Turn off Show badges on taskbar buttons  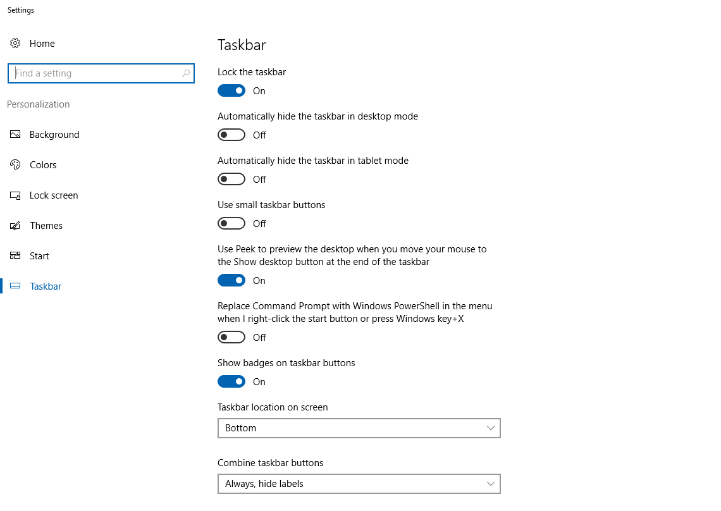[x=231, y=381]
